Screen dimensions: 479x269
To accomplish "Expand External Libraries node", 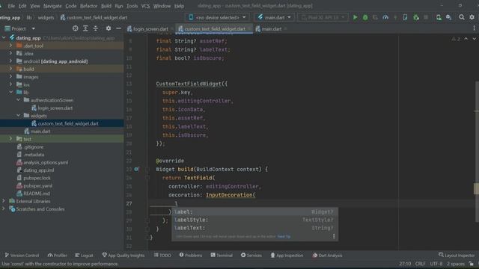I will 3,201.
